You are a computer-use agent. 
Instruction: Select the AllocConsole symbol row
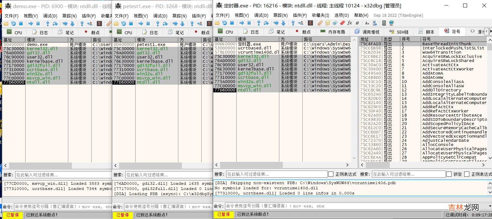[434, 145]
